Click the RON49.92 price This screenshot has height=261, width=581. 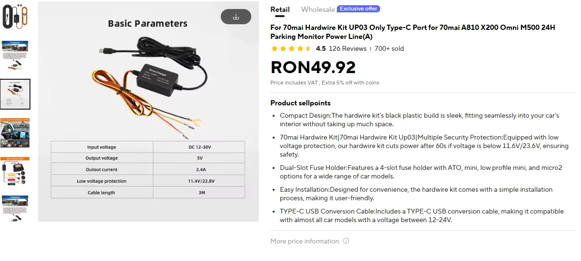click(x=313, y=67)
